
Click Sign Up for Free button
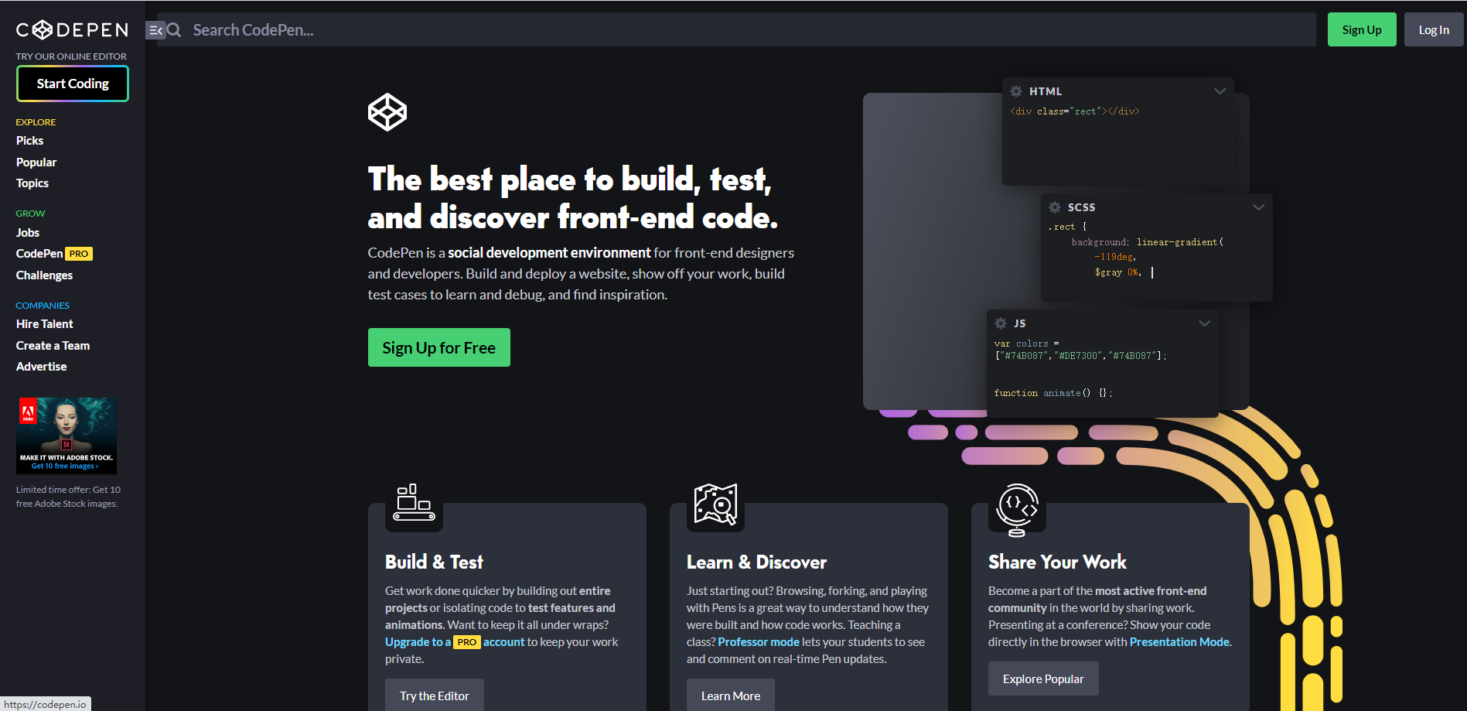439,347
